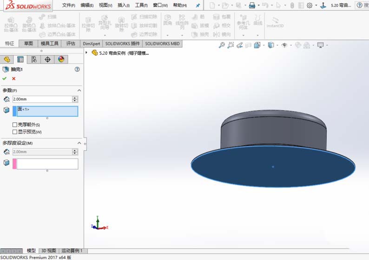Switch to FeatureManager design tree tab
This screenshot has height=260, width=369.
pos(7,59)
